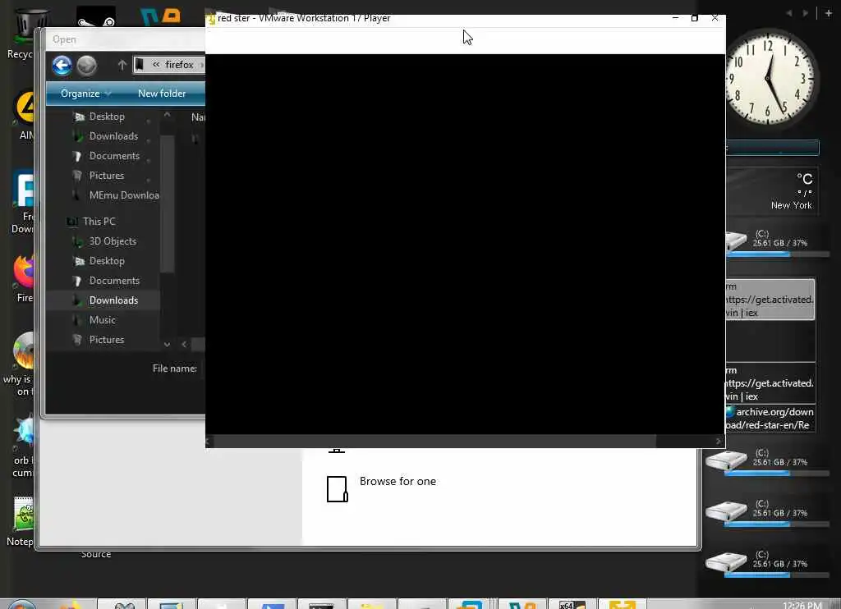Open the MEmu Download folder

124,195
